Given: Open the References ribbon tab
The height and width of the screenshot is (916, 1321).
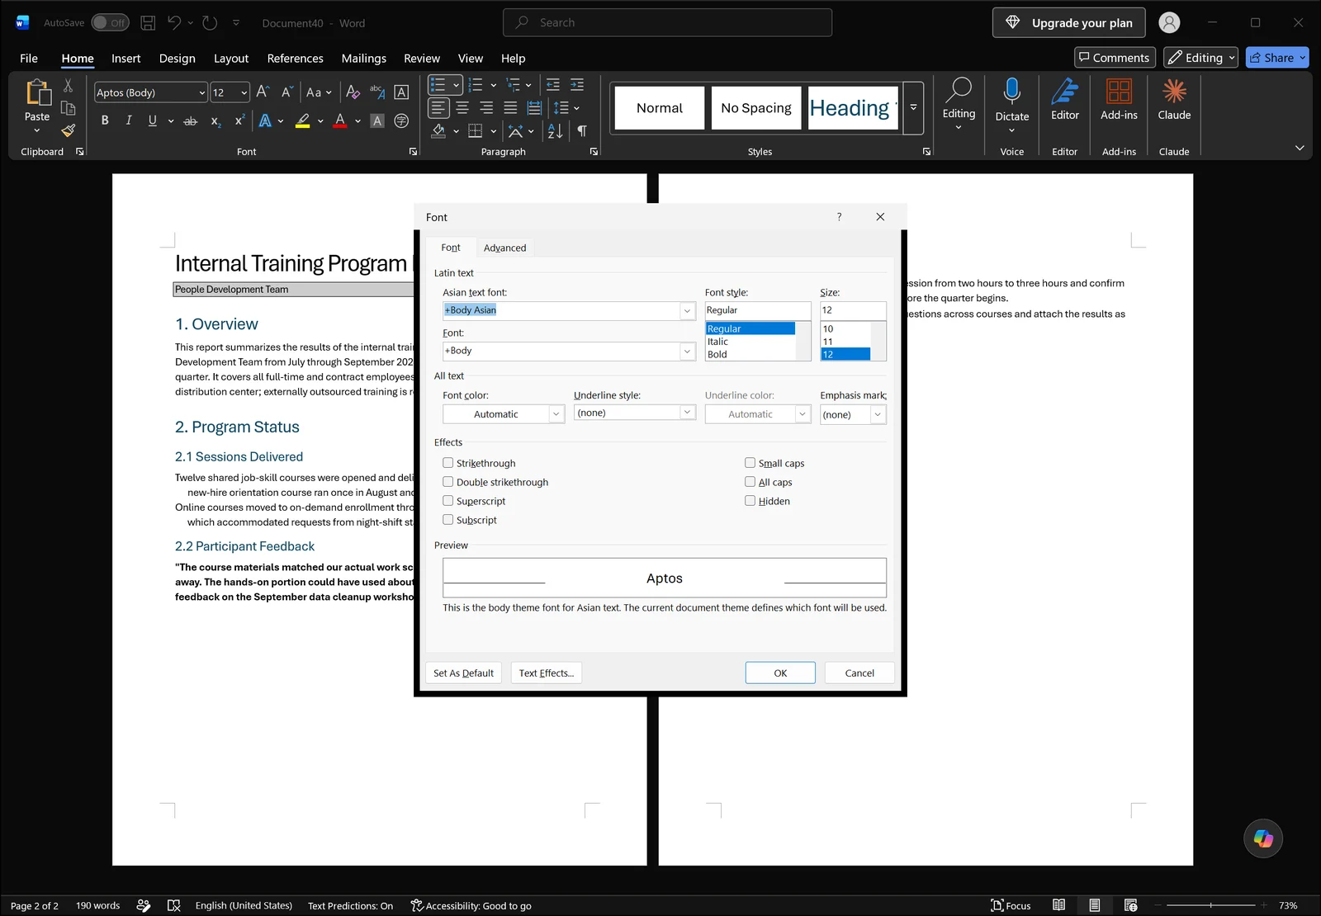Looking at the screenshot, I should (x=295, y=58).
